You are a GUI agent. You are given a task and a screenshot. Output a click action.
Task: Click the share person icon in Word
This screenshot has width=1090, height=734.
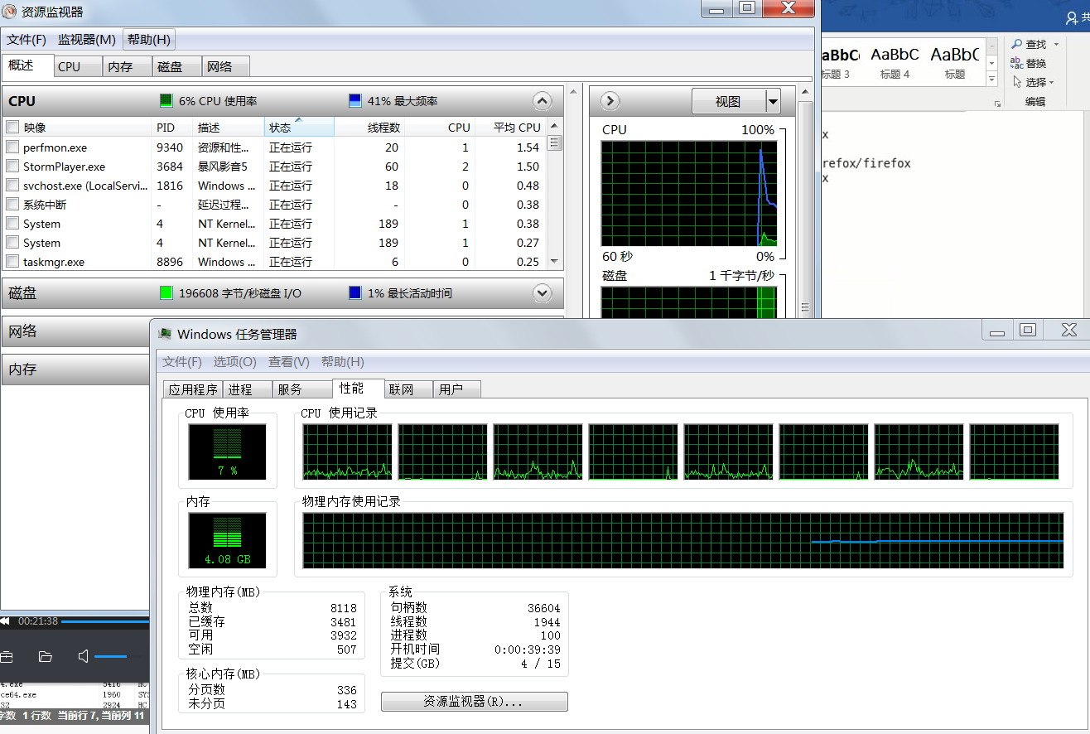(x=1073, y=17)
